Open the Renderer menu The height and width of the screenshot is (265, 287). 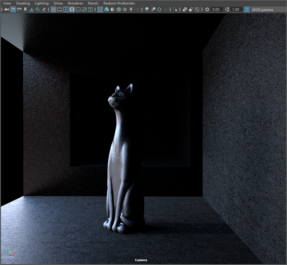point(75,3)
